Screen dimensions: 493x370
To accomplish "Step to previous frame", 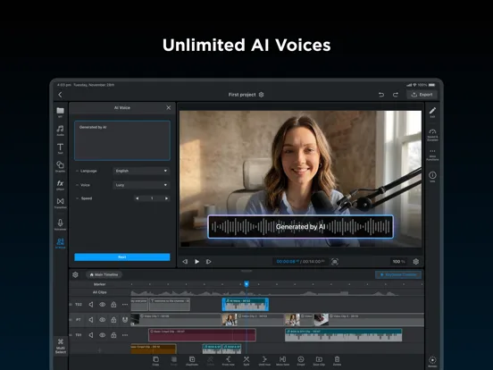I will (185, 262).
